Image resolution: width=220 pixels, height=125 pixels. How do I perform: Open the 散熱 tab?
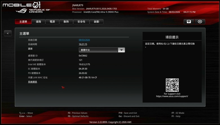[x=66, y=22]
